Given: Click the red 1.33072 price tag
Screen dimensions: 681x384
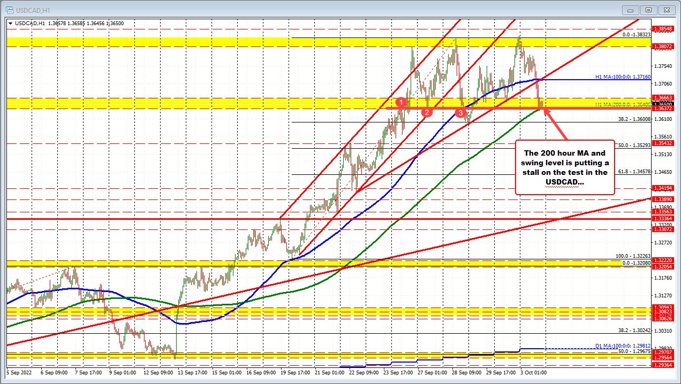Looking at the screenshot, I should pos(663,229).
